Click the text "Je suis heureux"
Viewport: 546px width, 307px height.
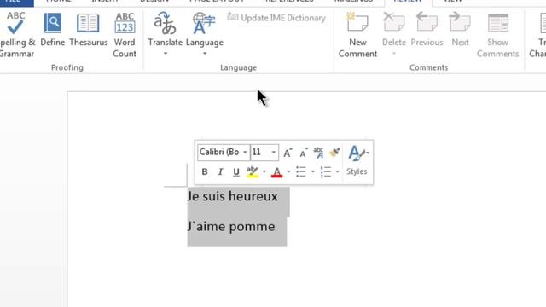[233, 197]
